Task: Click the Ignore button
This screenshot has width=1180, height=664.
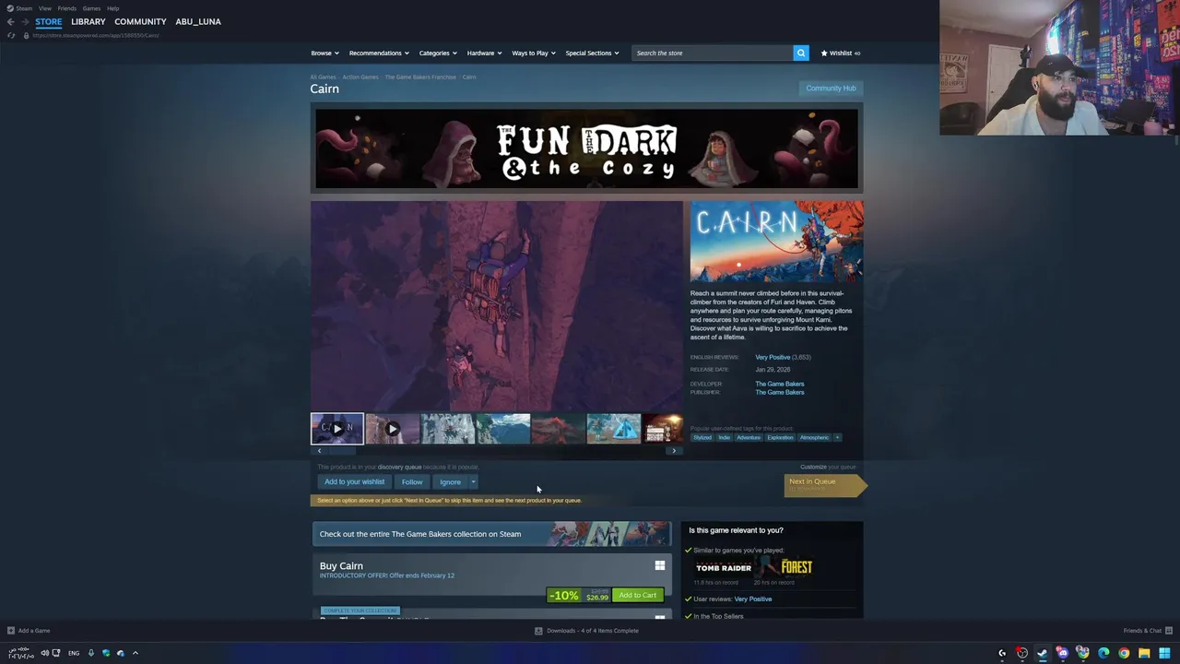Action: 450,481
